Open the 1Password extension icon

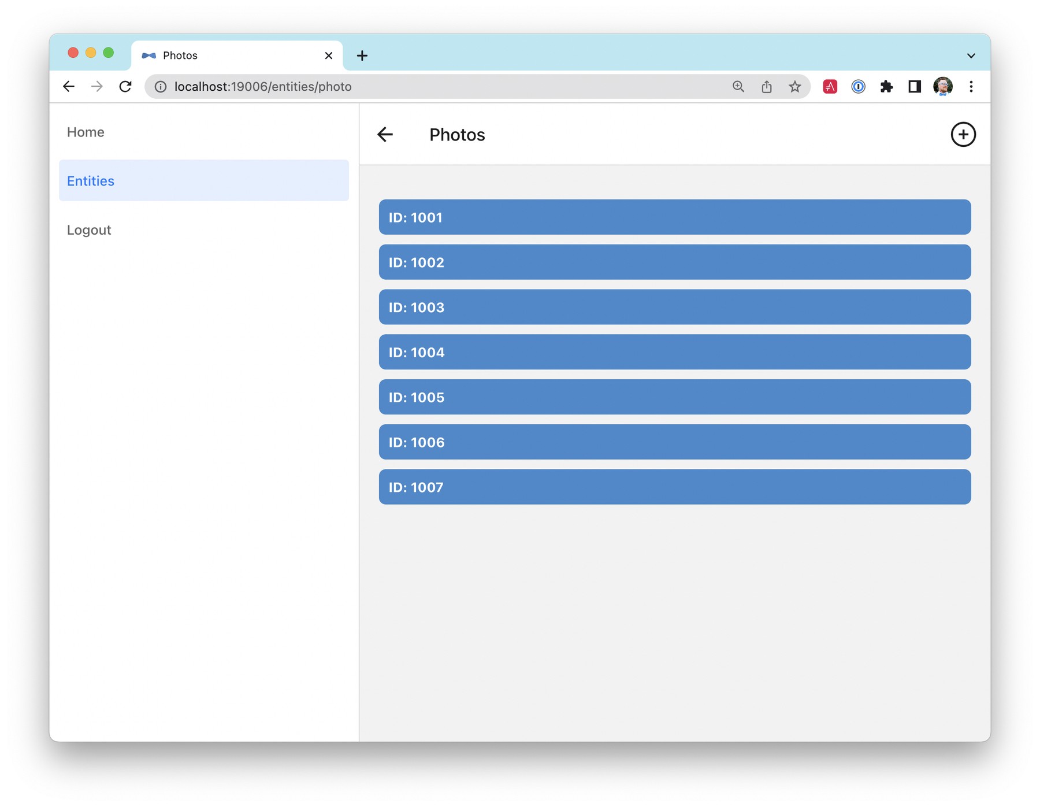(x=858, y=87)
